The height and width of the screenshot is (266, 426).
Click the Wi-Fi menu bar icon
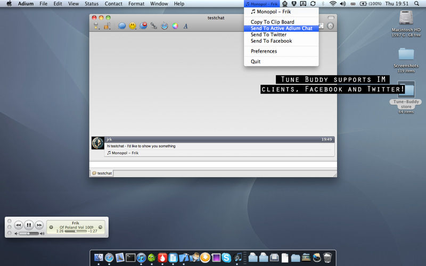tap(333, 4)
